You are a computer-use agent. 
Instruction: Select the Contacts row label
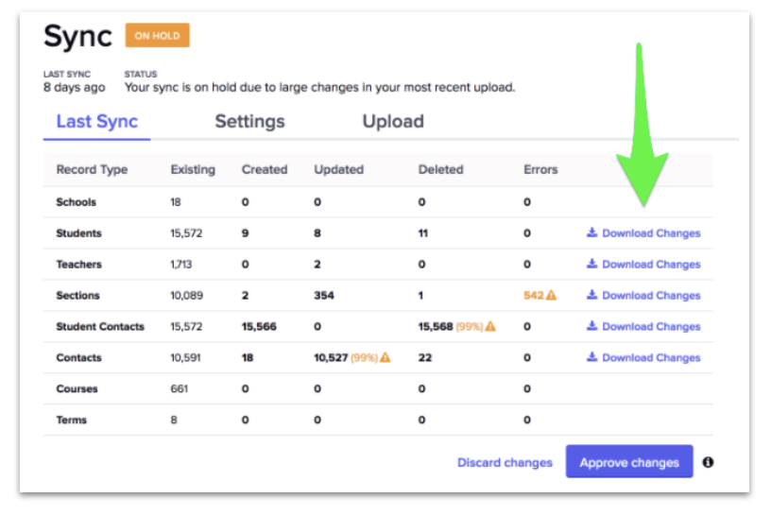[x=78, y=357]
